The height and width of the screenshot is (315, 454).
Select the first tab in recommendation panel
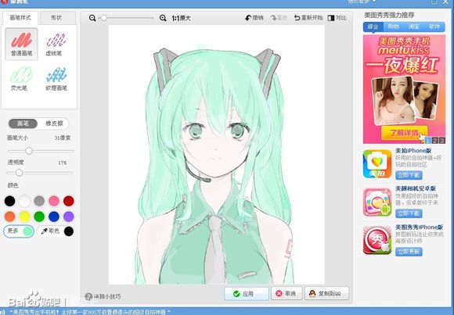click(x=373, y=27)
